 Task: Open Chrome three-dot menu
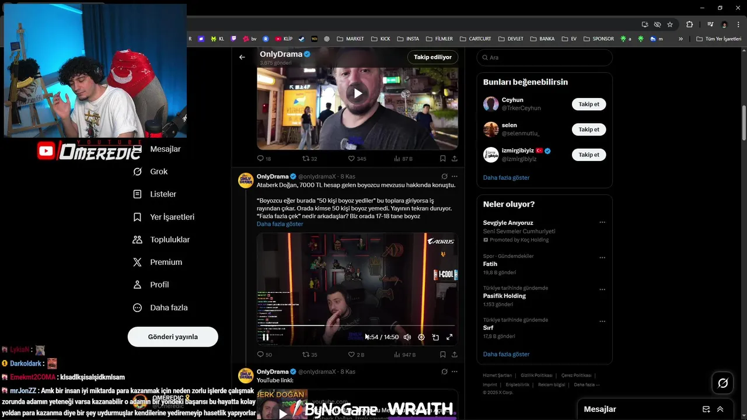point(739,24)
